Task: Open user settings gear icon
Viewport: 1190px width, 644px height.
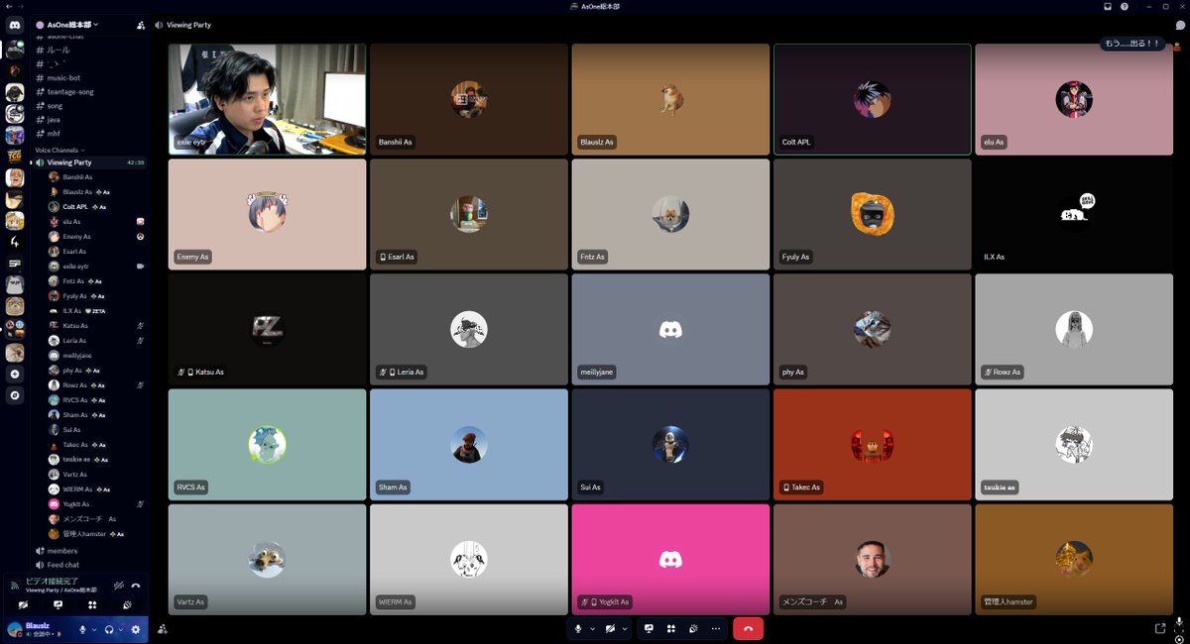Action: (136, 629)
